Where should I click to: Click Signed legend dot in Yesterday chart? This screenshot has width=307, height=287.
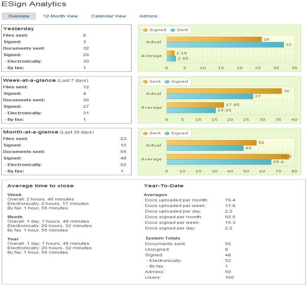(145, 30)
